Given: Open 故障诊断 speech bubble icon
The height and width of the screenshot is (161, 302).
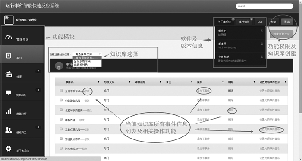Looking at the screenshot, I should click(x=9, y=93).
